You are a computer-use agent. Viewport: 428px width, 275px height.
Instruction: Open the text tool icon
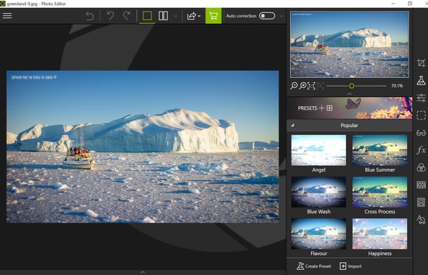pos(421,219)
